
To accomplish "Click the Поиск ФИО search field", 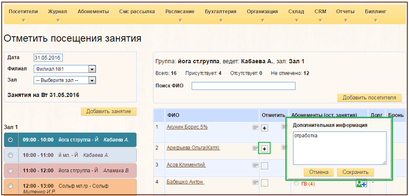I will pyautogui.click(x=244, y=86).
